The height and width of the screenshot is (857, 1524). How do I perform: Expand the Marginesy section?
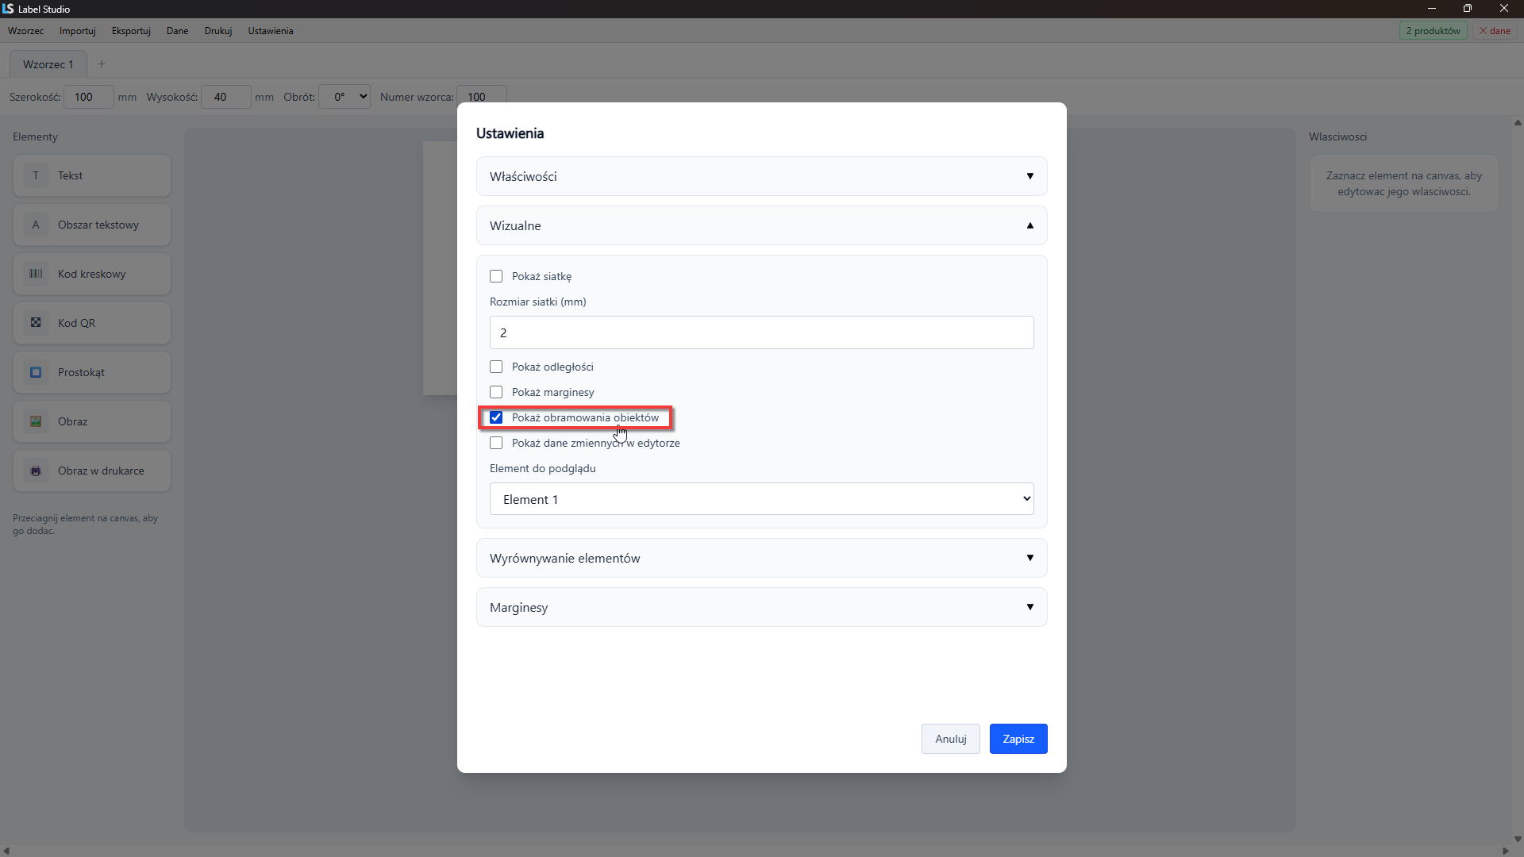tap(761, 607)
